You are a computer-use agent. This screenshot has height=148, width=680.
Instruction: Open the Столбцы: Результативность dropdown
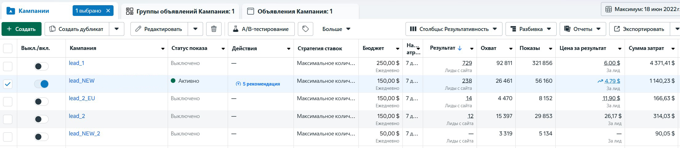pos(454,29)
